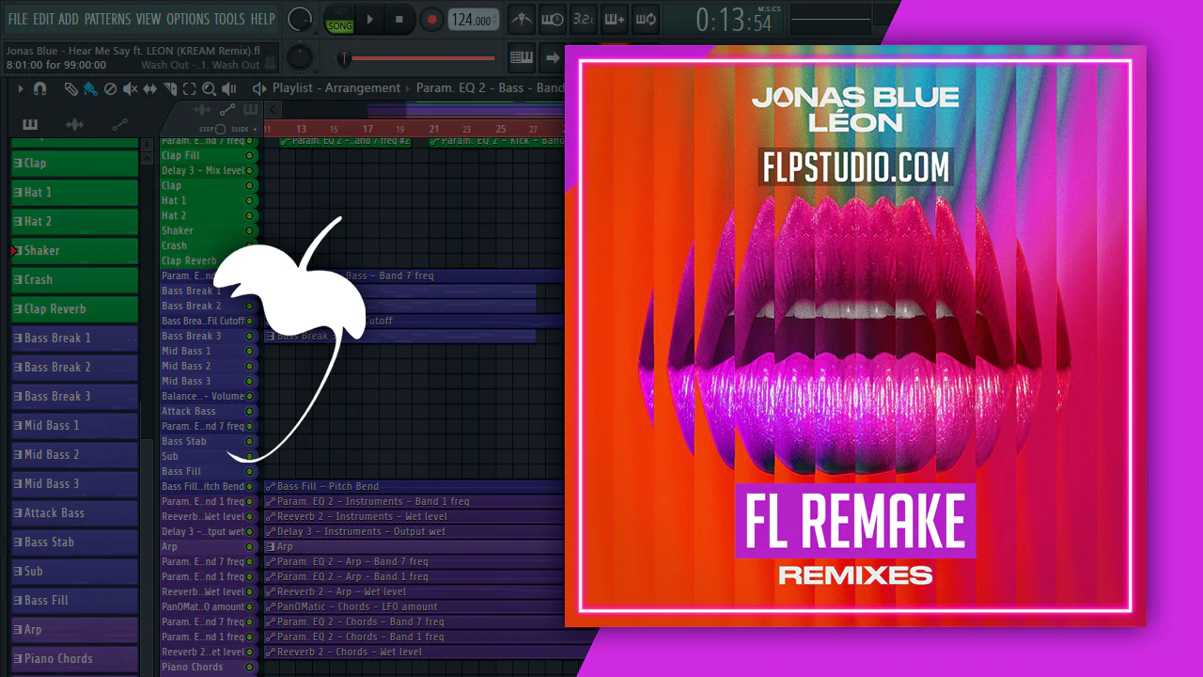This screenshot has width=1203, height=677.
Task: Mute the Sub playlist track
Action: click(x=250, y=456)
